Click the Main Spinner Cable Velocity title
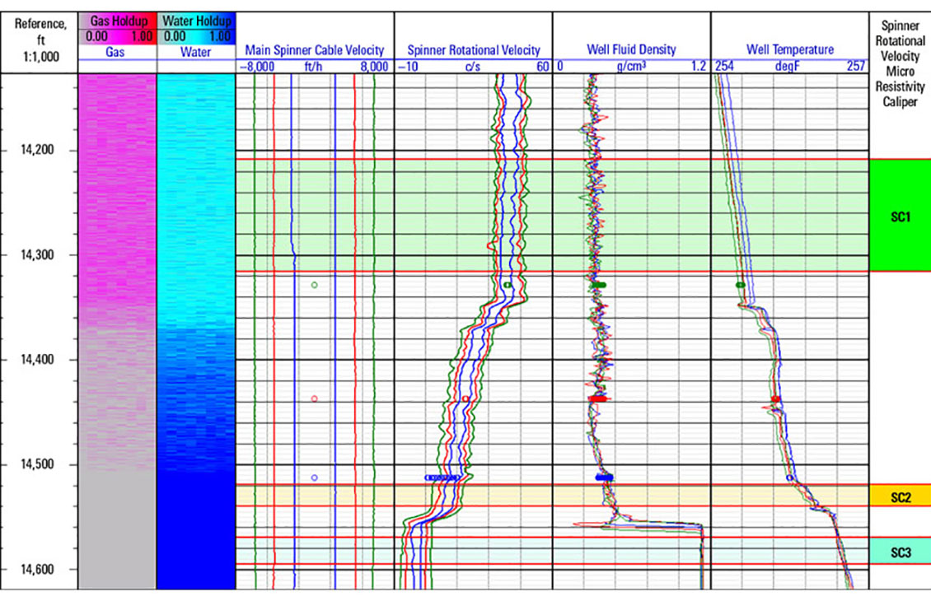The width and height of the screenshot is (931, 601). point(315,50)
